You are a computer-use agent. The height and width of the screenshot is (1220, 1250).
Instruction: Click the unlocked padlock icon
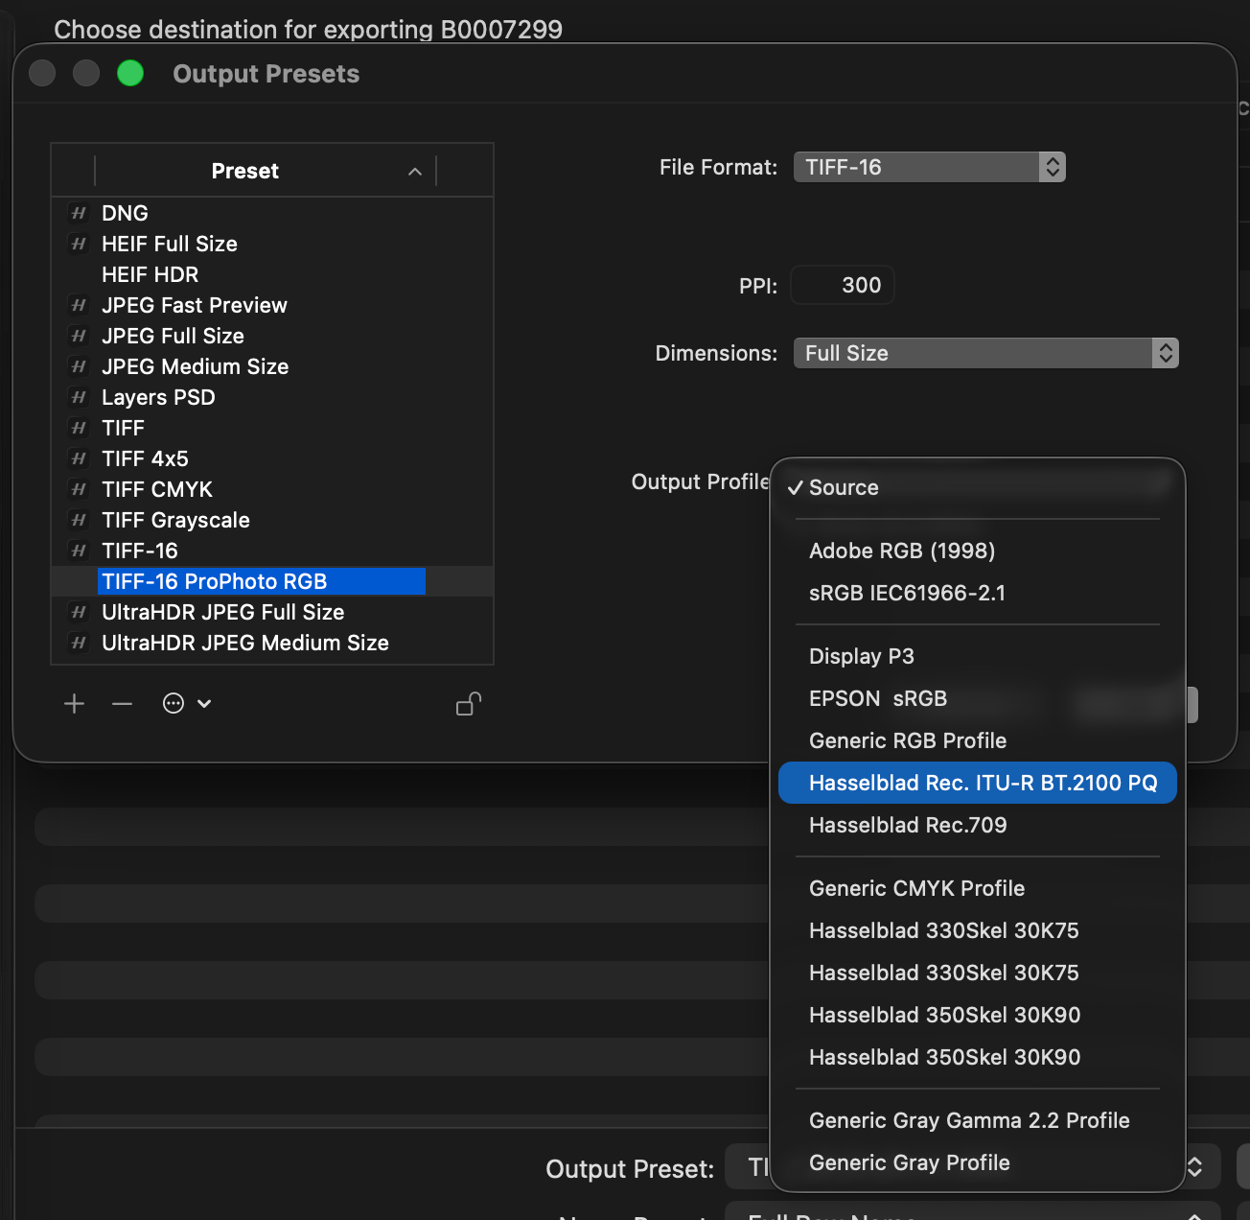468,704
